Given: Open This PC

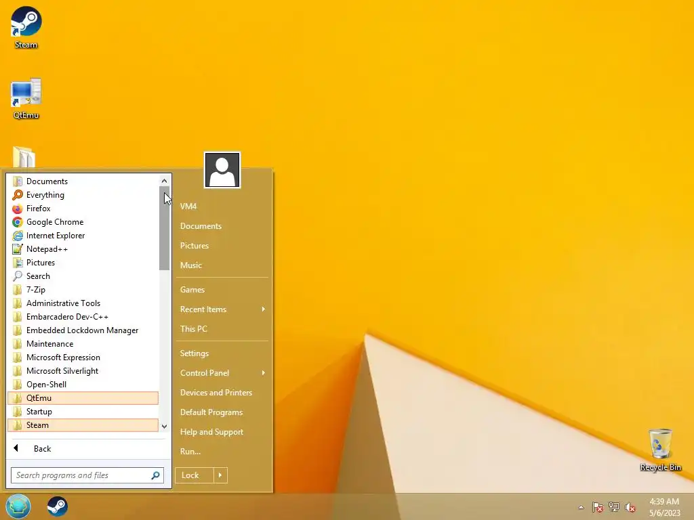Looking at the screenshot, I should click(222, 329).
